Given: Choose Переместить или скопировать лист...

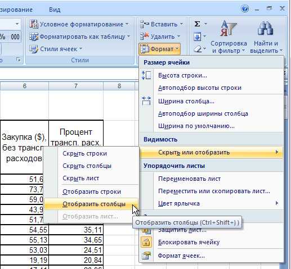Looking at the screenshot, I should click(x=211, y=191).
